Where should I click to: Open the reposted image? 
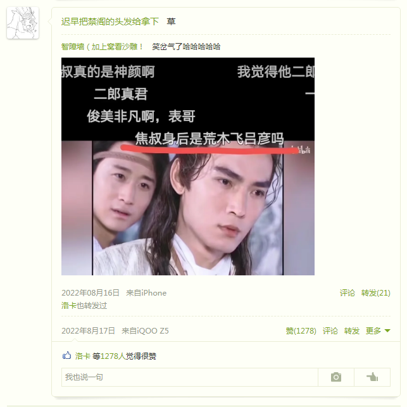[x=187, y=166]
